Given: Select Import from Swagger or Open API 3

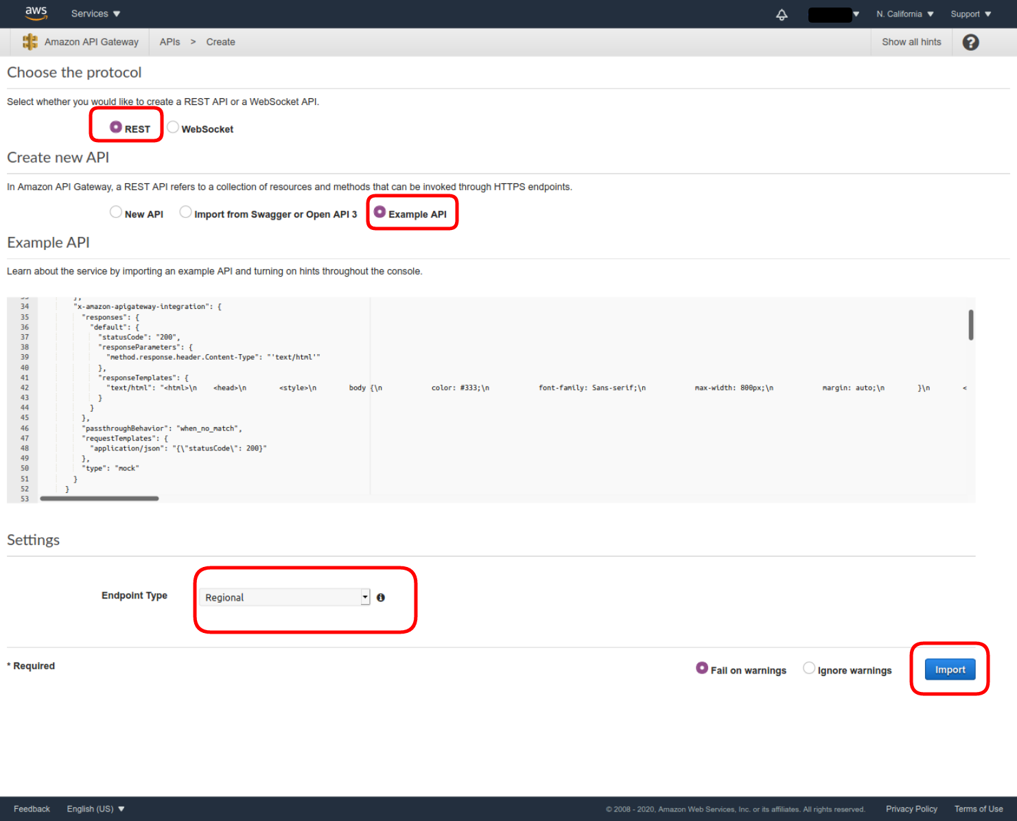Looking at the screenshot, I should [x=185, y=212].
